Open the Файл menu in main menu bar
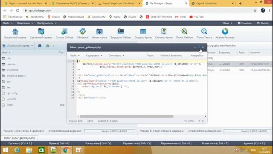 8,23
